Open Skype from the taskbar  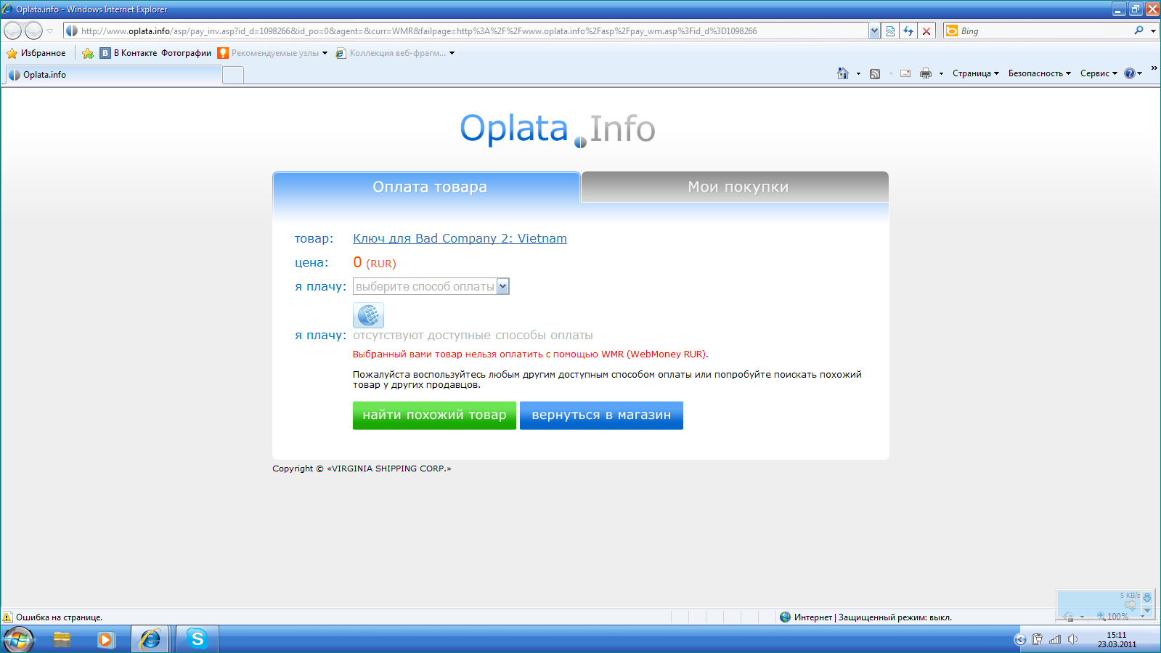point(197,639)
